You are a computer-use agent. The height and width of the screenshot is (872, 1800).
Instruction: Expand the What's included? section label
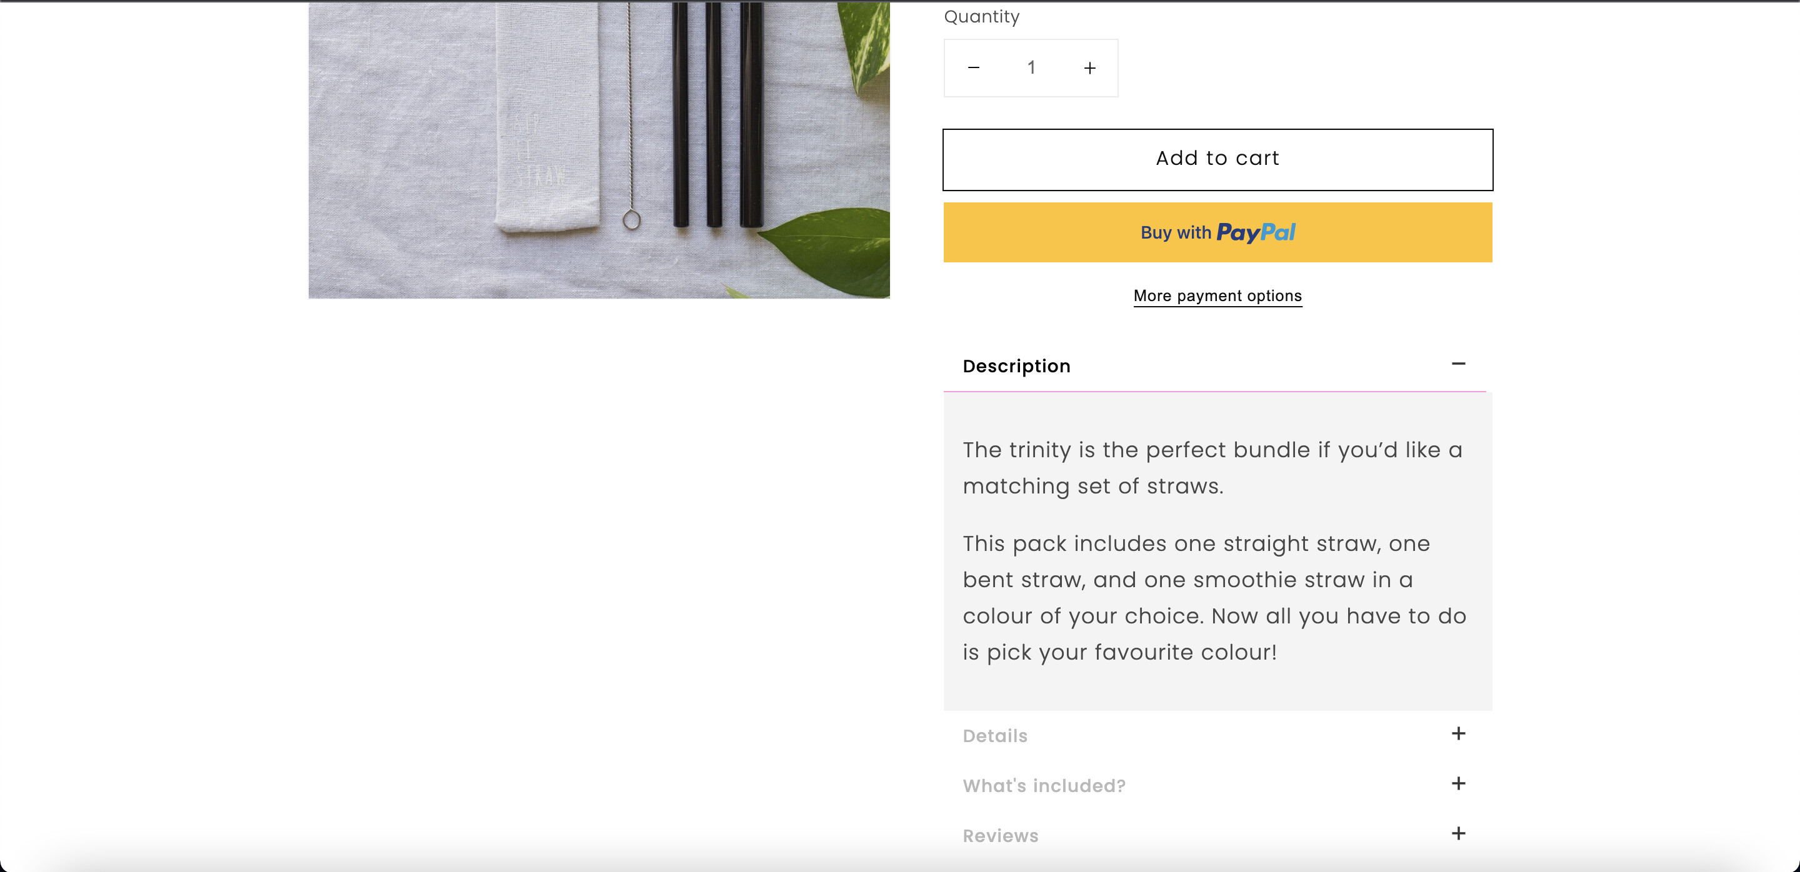click(1044, 786)
